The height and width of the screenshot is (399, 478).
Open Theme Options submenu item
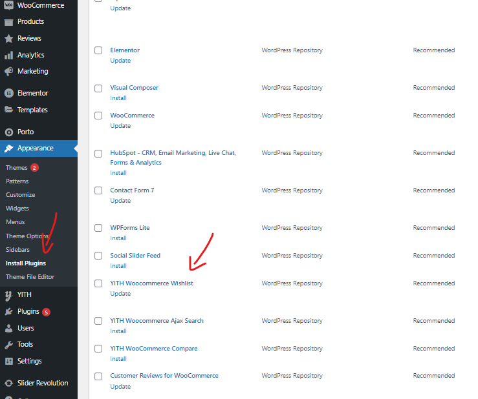pyautogui.click(x=27, y=236)
